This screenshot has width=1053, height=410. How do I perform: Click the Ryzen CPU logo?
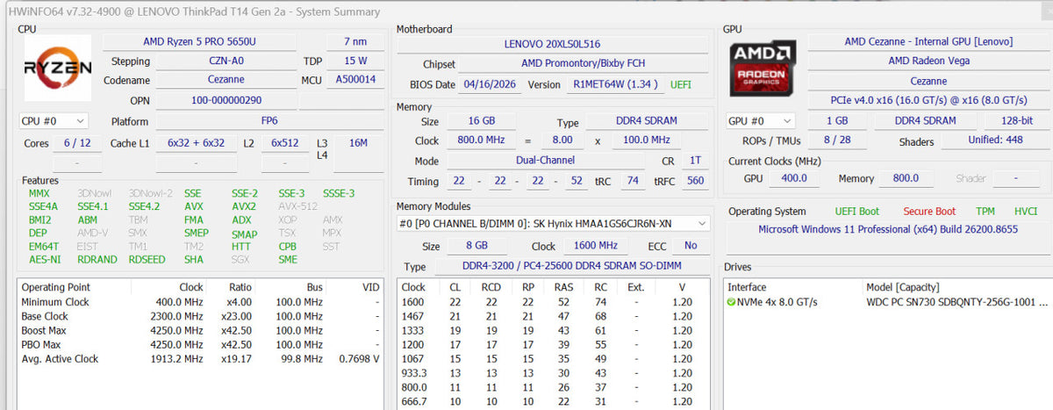coord(57,69)
